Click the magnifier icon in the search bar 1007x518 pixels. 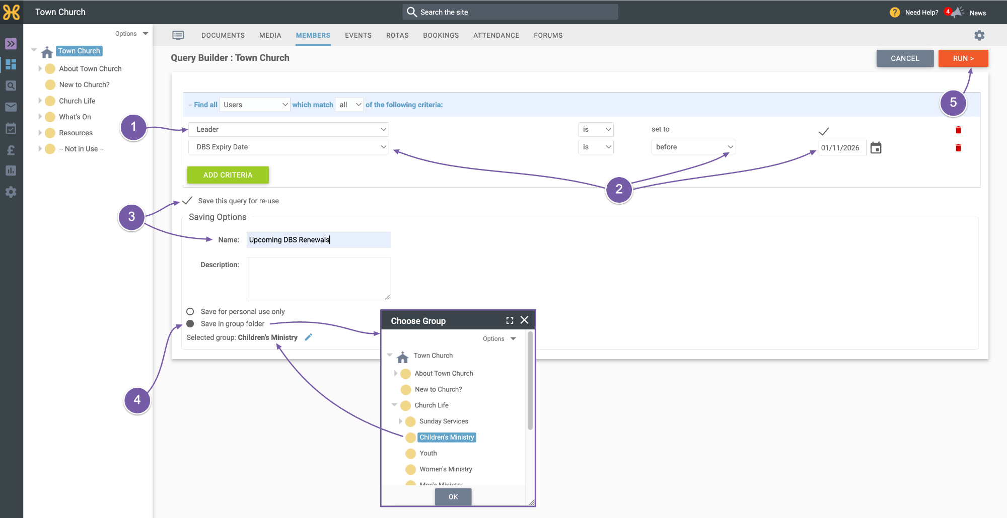pos(411,12)
